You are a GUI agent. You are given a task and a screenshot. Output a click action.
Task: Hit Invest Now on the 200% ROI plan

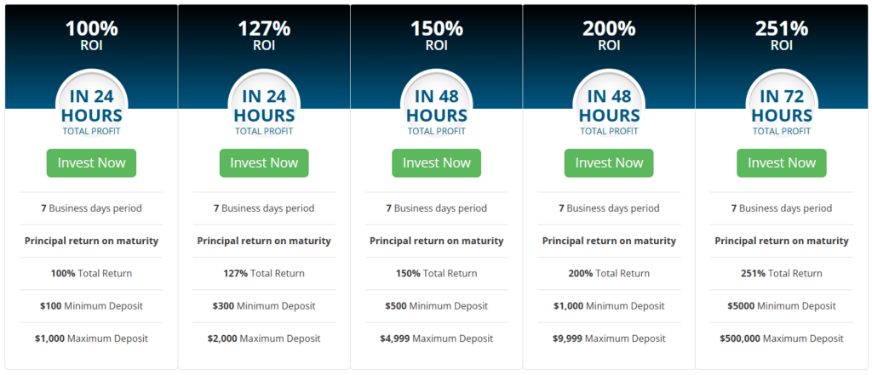(x=609, y=163)
